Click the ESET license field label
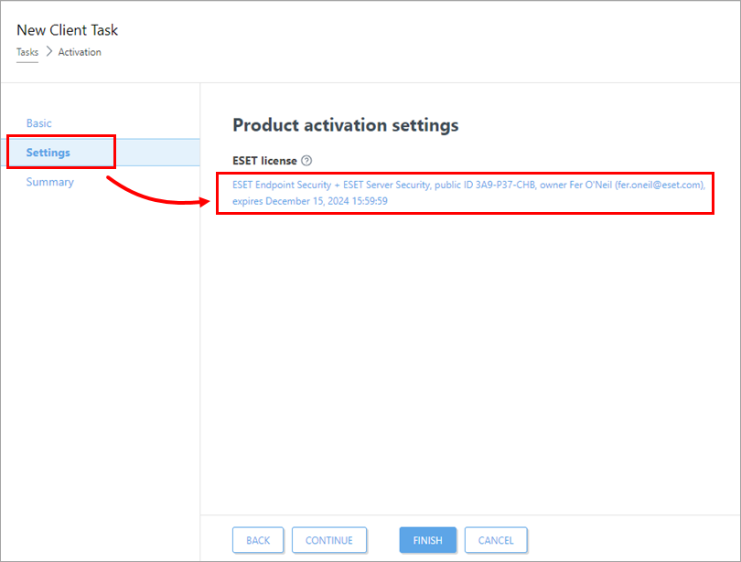 tap(264, 161)
